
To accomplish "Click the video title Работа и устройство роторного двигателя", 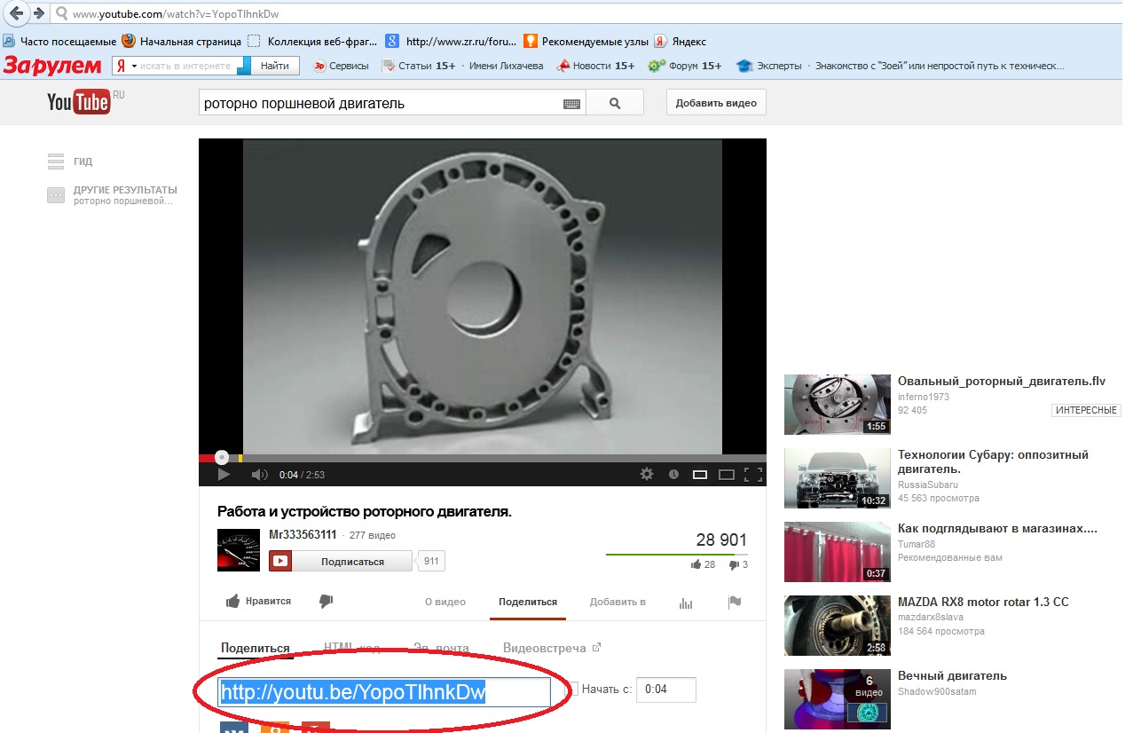I will click(365, 512).
